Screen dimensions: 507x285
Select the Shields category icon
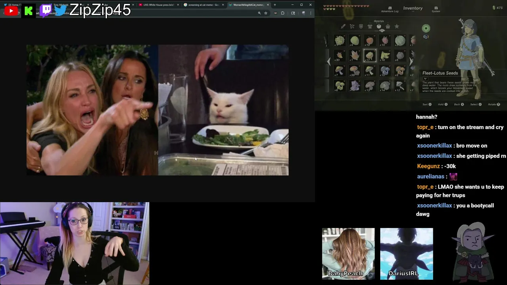pyautogui.click(x=361, y=27)
